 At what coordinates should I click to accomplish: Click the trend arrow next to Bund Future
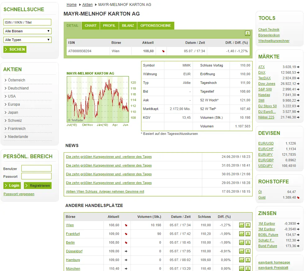tap(298, 246)
